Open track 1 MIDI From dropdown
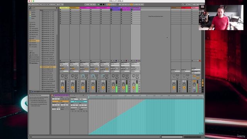 point(64,64)
